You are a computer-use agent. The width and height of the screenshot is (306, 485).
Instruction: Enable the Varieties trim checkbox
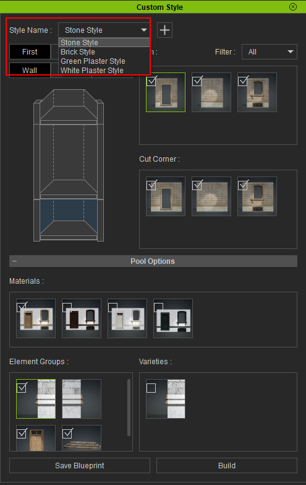[x=151, y=388]
